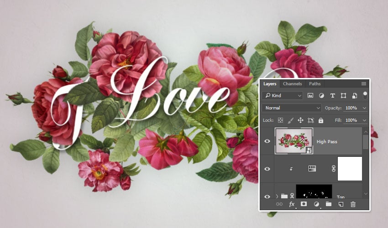
Task: Hide the Top group layer
Action: tap(267, 197)
